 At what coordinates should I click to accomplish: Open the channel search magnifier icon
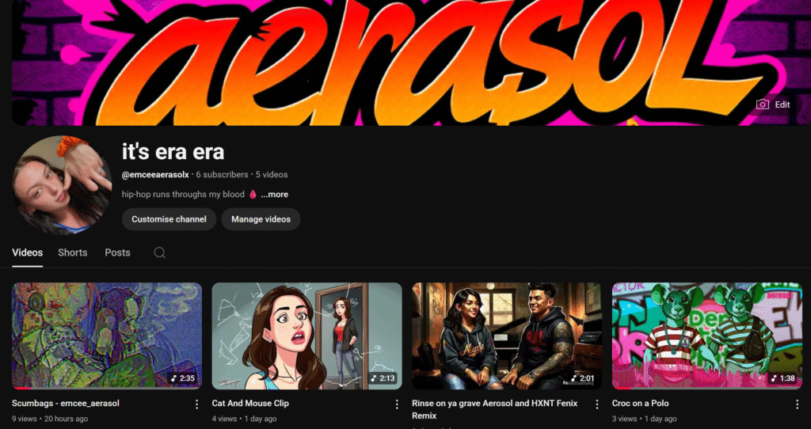pyautogui.click(x=159, y=252)
